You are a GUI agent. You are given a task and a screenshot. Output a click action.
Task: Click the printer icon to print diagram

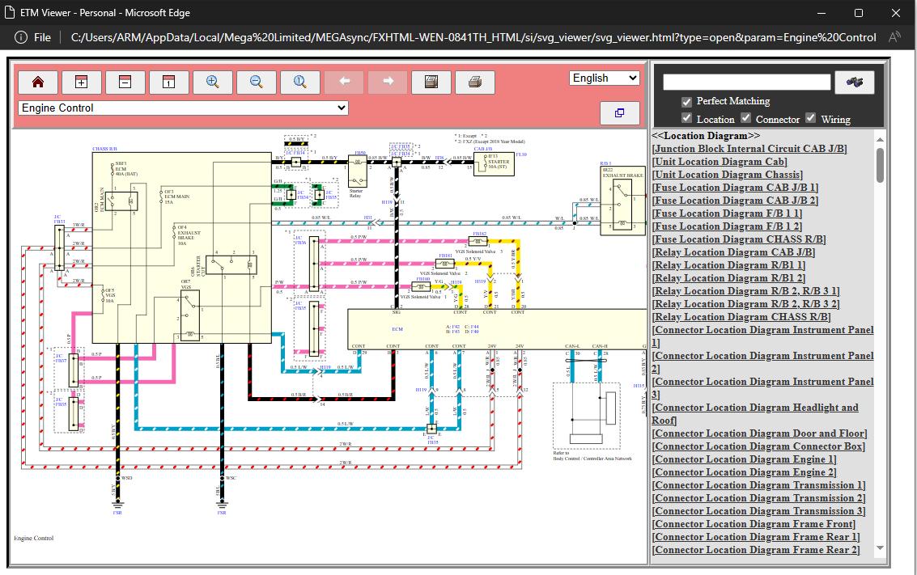(x=475, y=82)
